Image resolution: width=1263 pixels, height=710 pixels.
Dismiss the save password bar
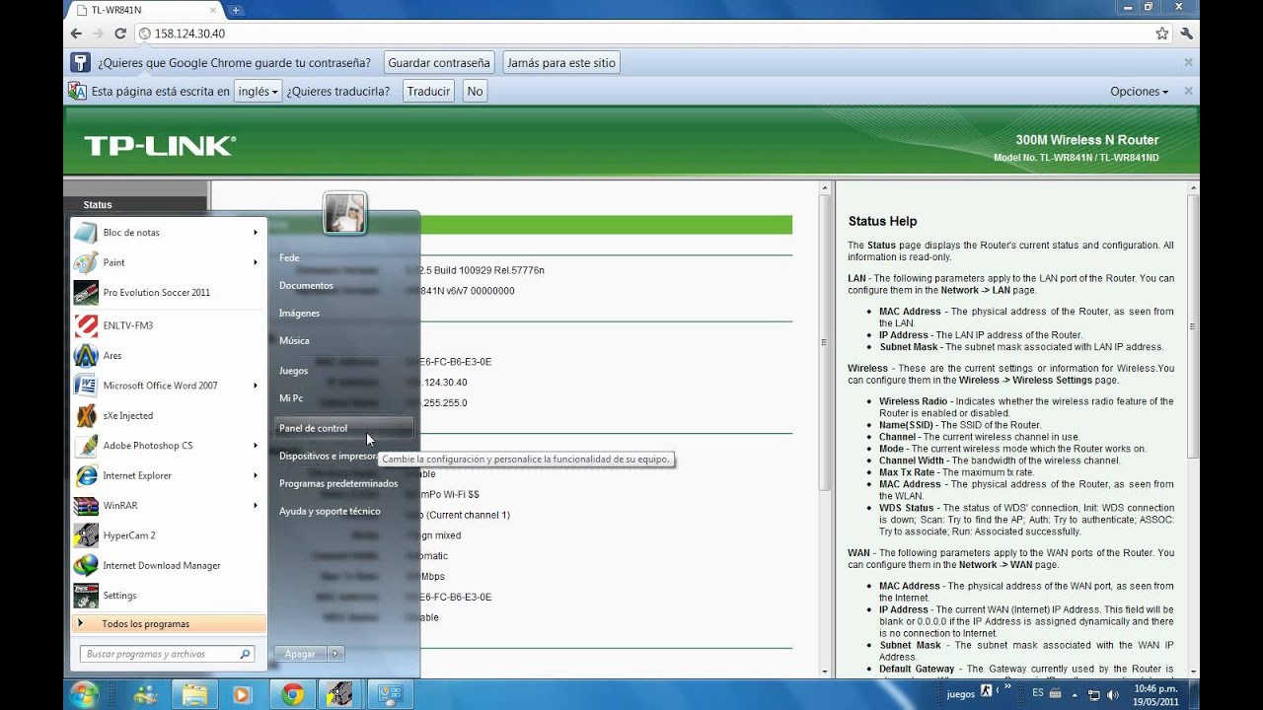tap(1188, 62)
